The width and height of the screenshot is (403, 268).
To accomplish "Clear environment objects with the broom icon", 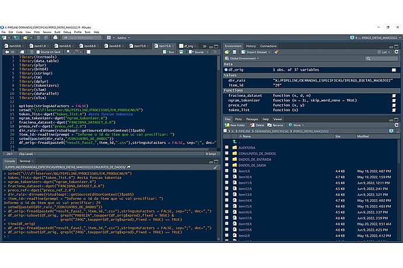I will (276, 52).
